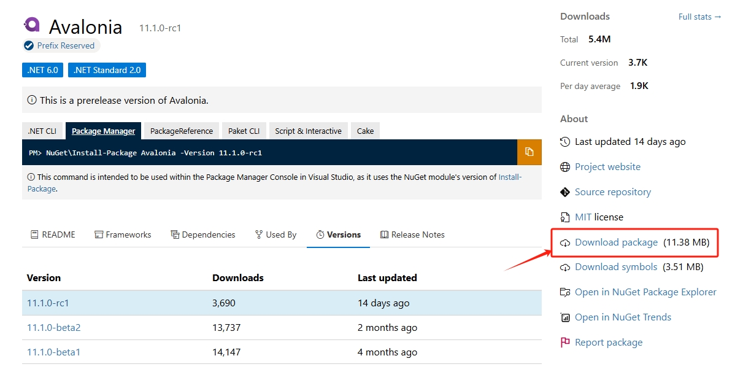Open the Source repository link
The image size is (735, 372).
(x=613, y=192)
